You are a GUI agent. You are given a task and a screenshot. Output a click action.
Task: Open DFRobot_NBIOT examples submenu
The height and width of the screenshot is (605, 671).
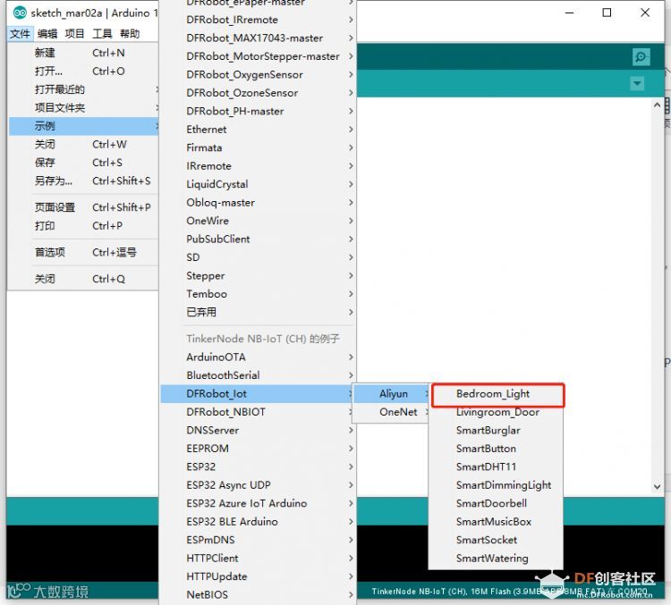258,412
